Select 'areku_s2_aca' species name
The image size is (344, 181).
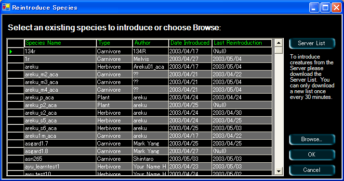click(60, 113)
